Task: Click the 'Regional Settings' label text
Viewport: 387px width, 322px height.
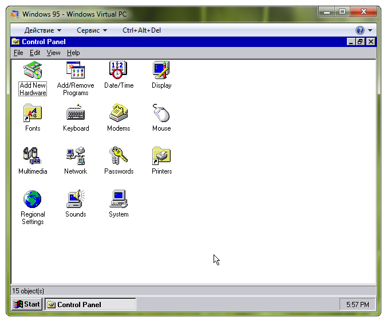Action: click(x=33, y=218)
